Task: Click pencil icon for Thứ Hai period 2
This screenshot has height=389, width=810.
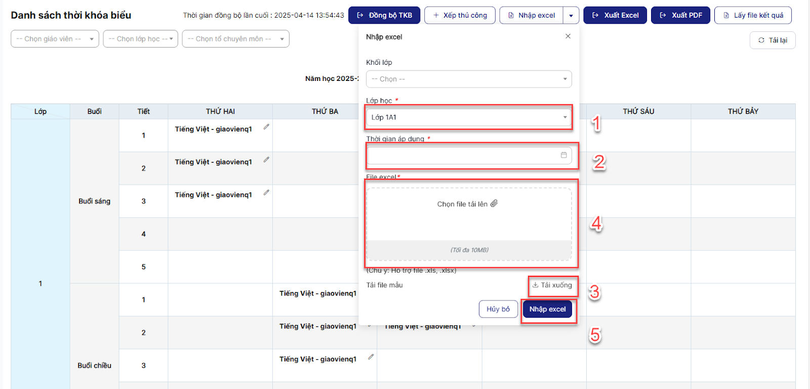Action: coord(266,160)
